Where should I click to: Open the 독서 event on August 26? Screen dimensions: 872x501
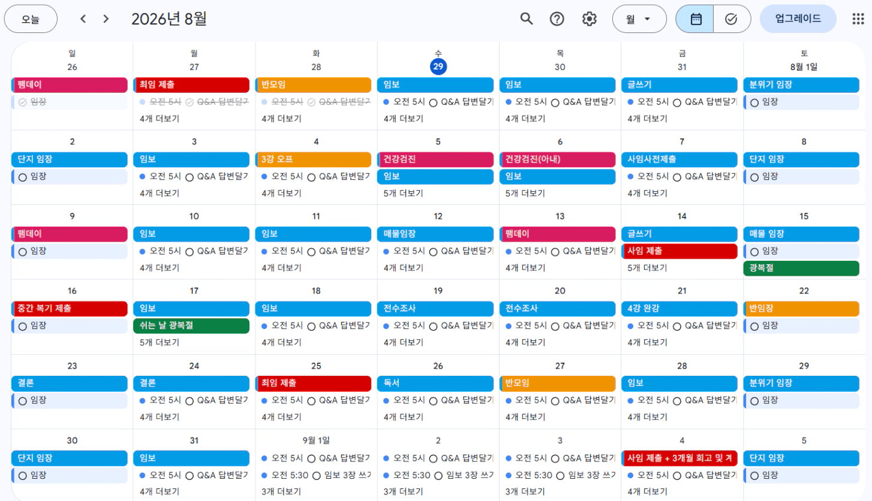pyautogui.click(x=435, y=384)
